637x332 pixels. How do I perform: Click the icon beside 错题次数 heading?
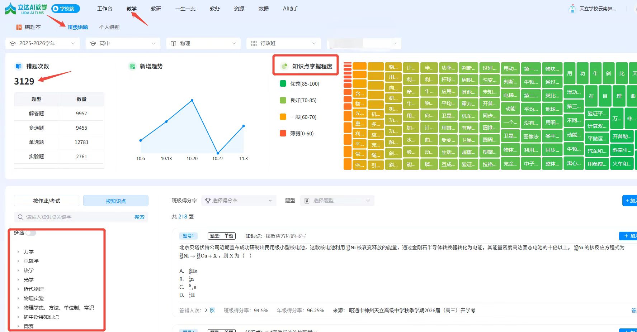[x=19, y=66]
